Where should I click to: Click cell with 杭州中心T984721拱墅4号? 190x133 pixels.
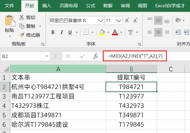(x=58, y=87)
